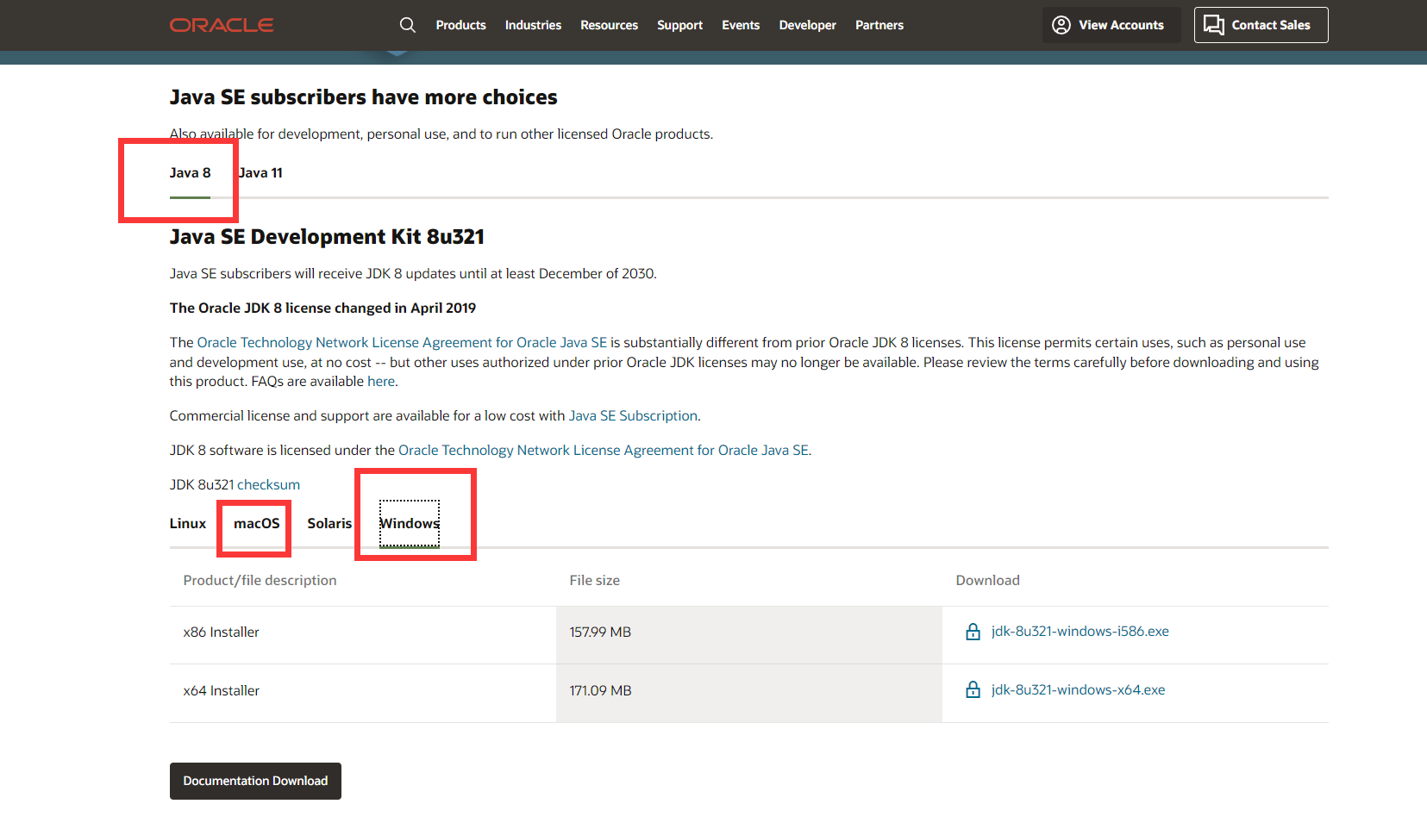Image resolution: width=1427 pixels, height=835 pixels.
Task: Open license agreement link in 'JDK 8 software' line
Action: pyautogui.click(x=604, y=451)
